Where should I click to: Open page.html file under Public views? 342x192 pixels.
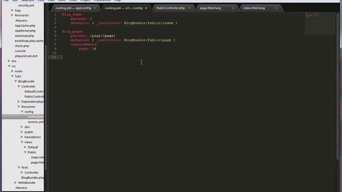[37, 162]
